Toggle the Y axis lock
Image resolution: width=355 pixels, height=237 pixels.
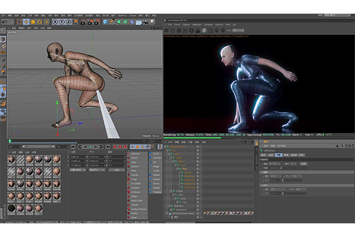point(60,22)
